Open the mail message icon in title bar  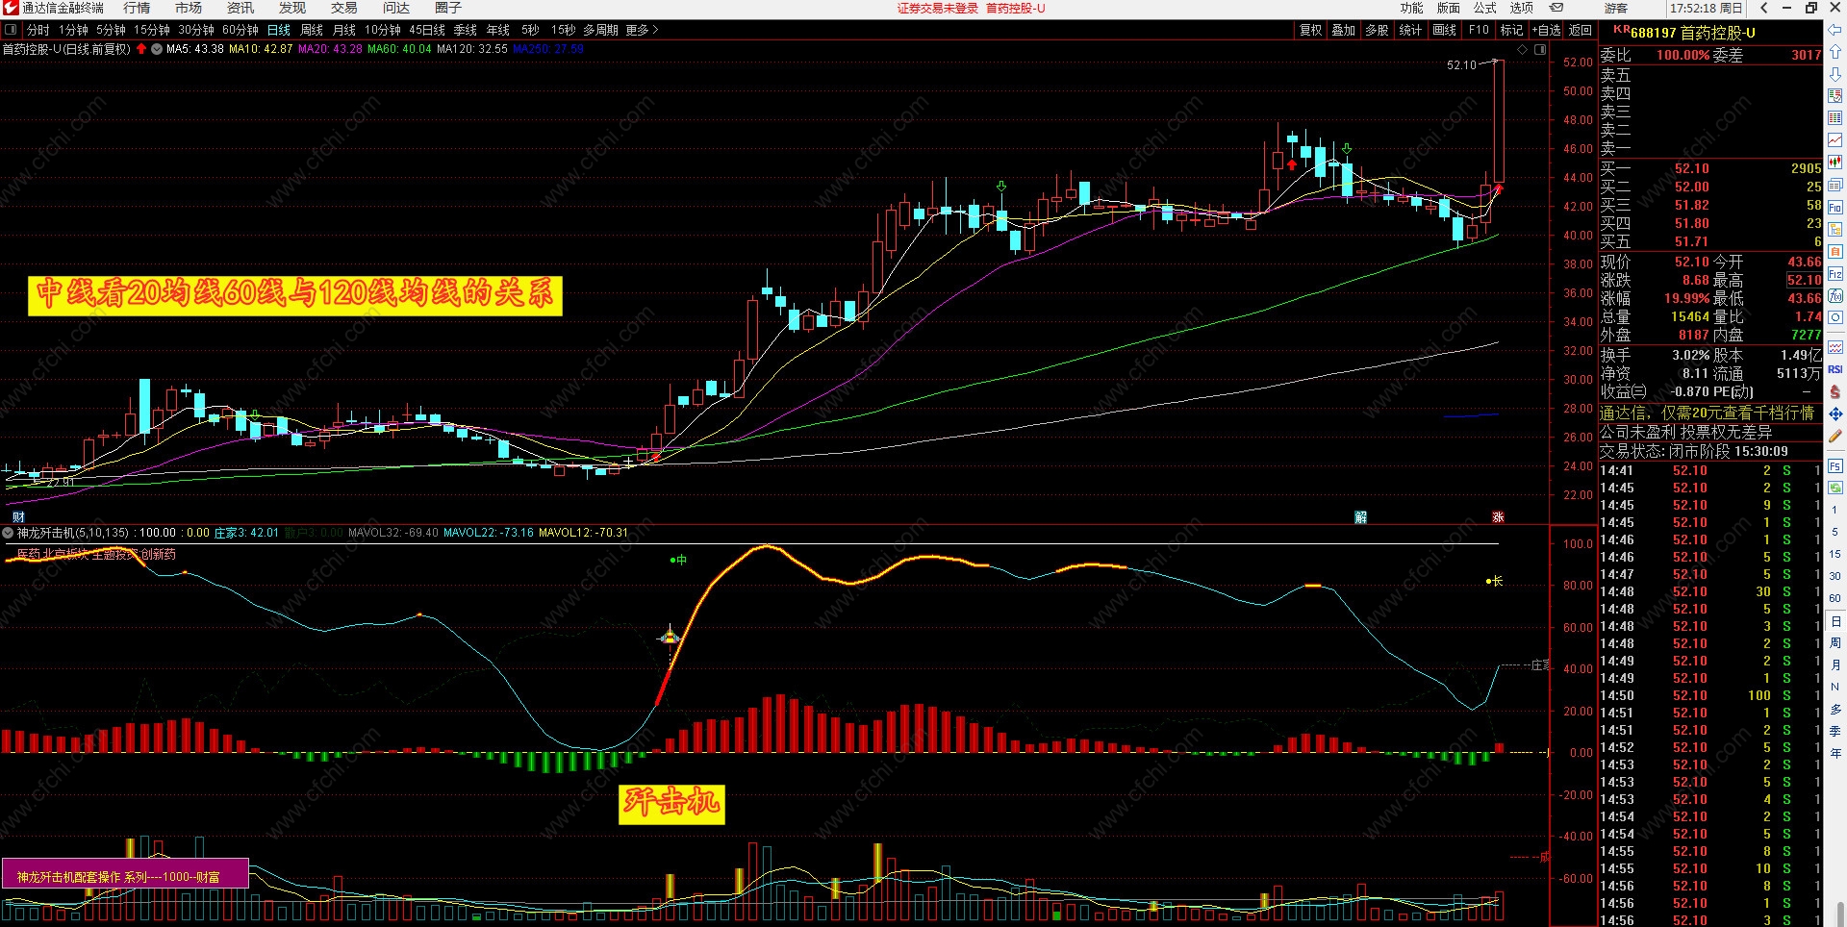coord(1556,8)
